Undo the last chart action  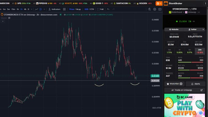[108, 9]
